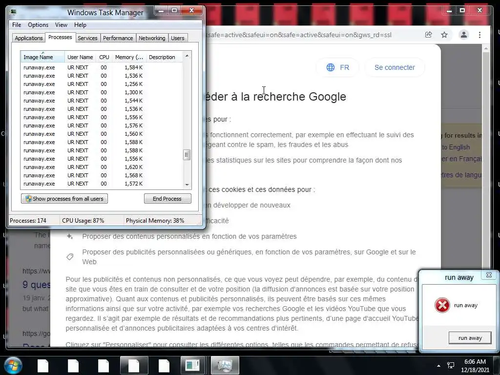Click process list scrollbar down arrow
Image resolution: width=500 pixels, height=375 pixels.
point(187,185)
